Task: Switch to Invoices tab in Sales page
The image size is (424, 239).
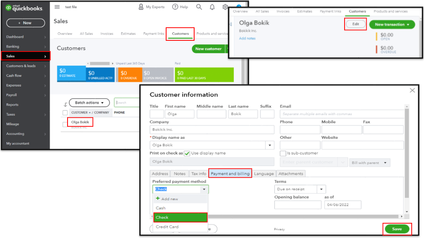Action: pos(107,34)
